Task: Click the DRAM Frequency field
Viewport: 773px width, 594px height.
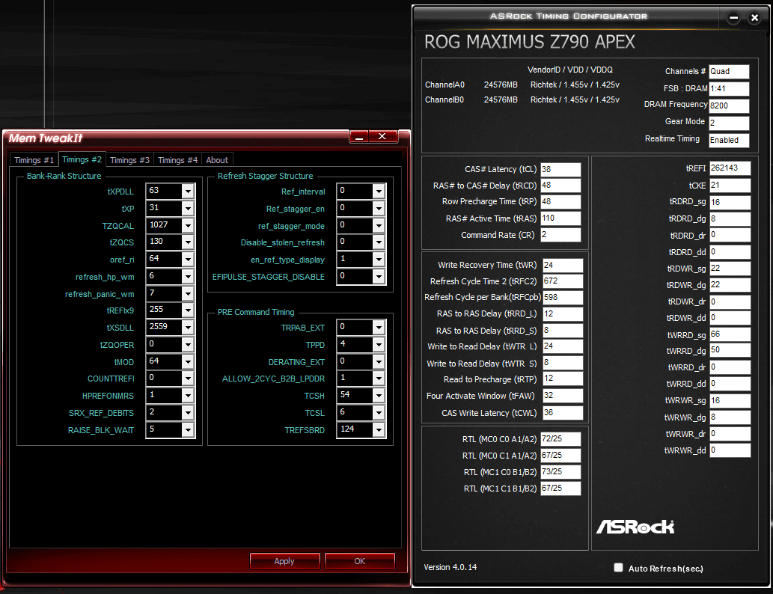Action: point(729,105)
